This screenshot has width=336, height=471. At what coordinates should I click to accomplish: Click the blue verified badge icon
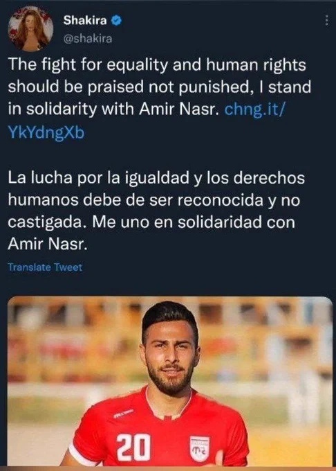pos(117,20)
